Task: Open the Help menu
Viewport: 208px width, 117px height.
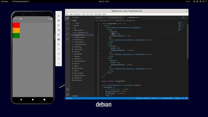Action: click(x=104, y=14)
